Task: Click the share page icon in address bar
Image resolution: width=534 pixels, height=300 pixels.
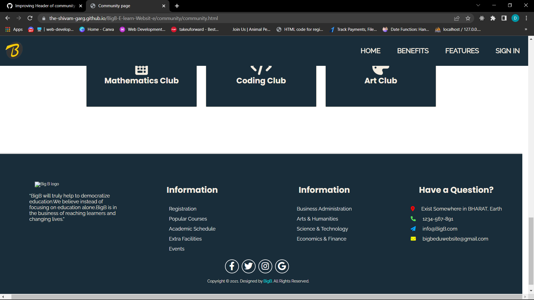Action: coord(457,18)
